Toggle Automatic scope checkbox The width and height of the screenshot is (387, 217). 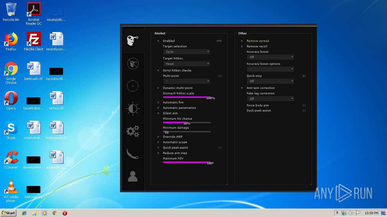[158, 142]
